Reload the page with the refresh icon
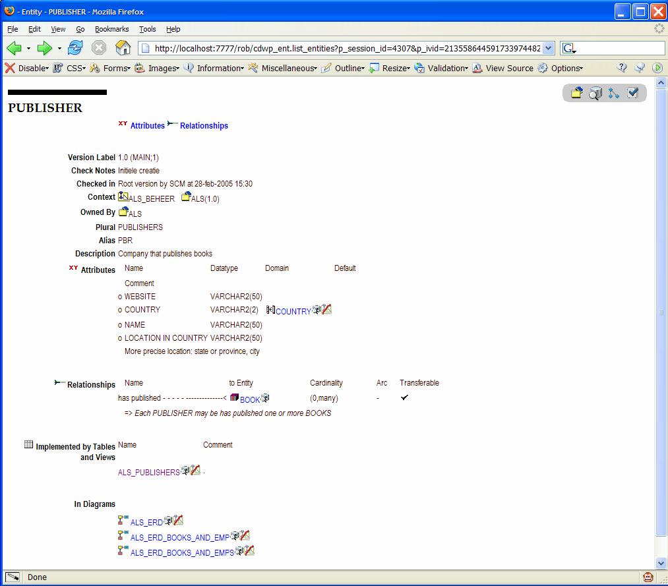Viewport: 668px width, 586px height. (75, 48)
